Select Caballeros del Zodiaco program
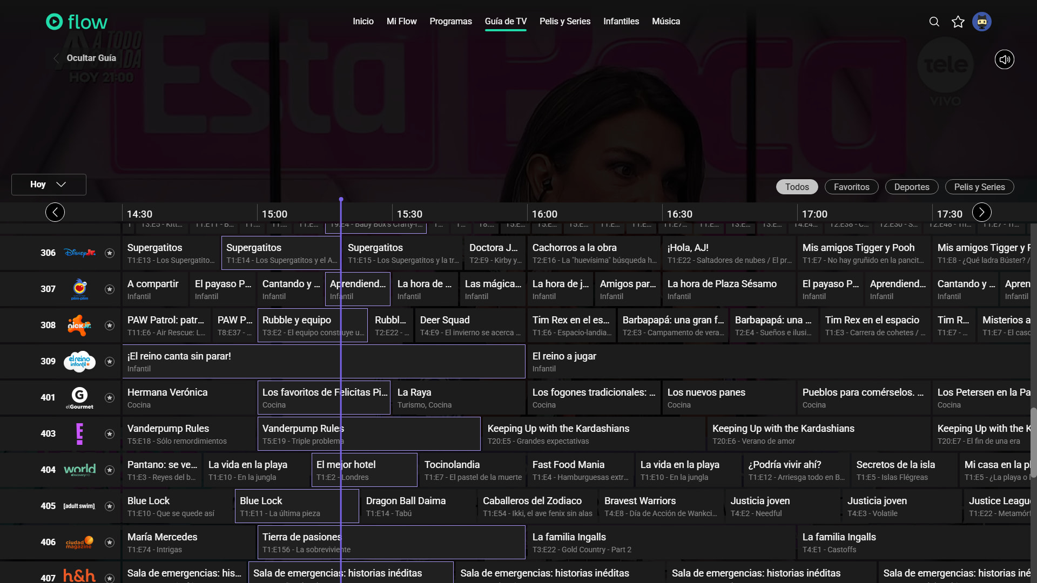Viewport: 1037px width, 583px height. (x=538, y=506)
